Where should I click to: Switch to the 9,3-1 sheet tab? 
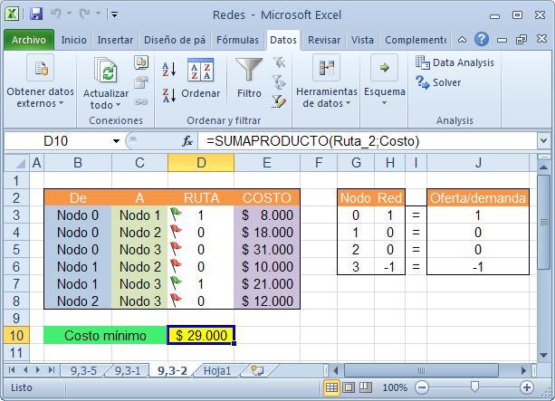127,370
